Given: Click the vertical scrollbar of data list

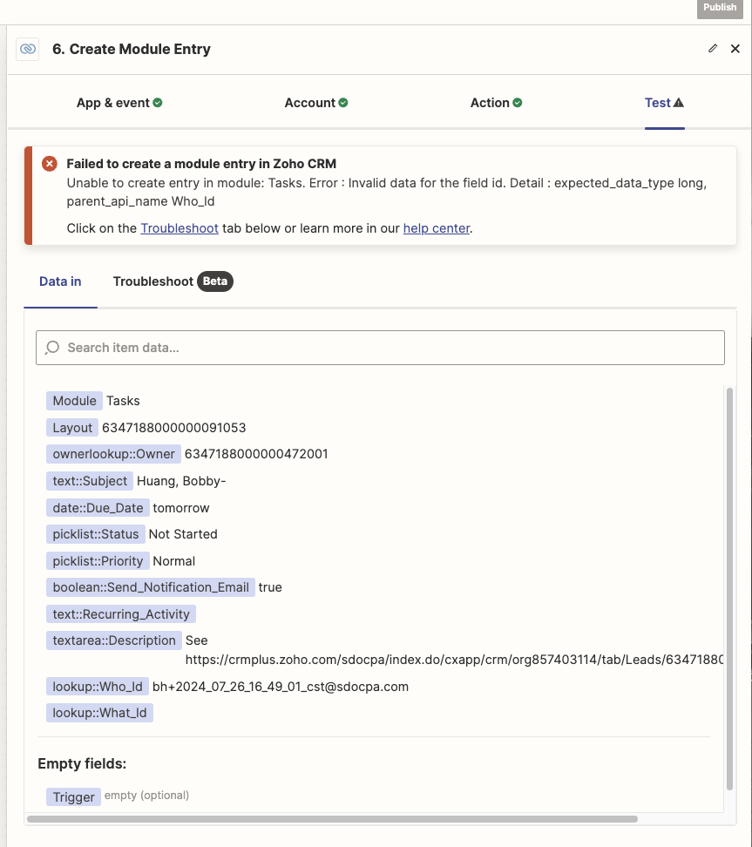Looking at the screenshot, I should [x=729, y=589].
